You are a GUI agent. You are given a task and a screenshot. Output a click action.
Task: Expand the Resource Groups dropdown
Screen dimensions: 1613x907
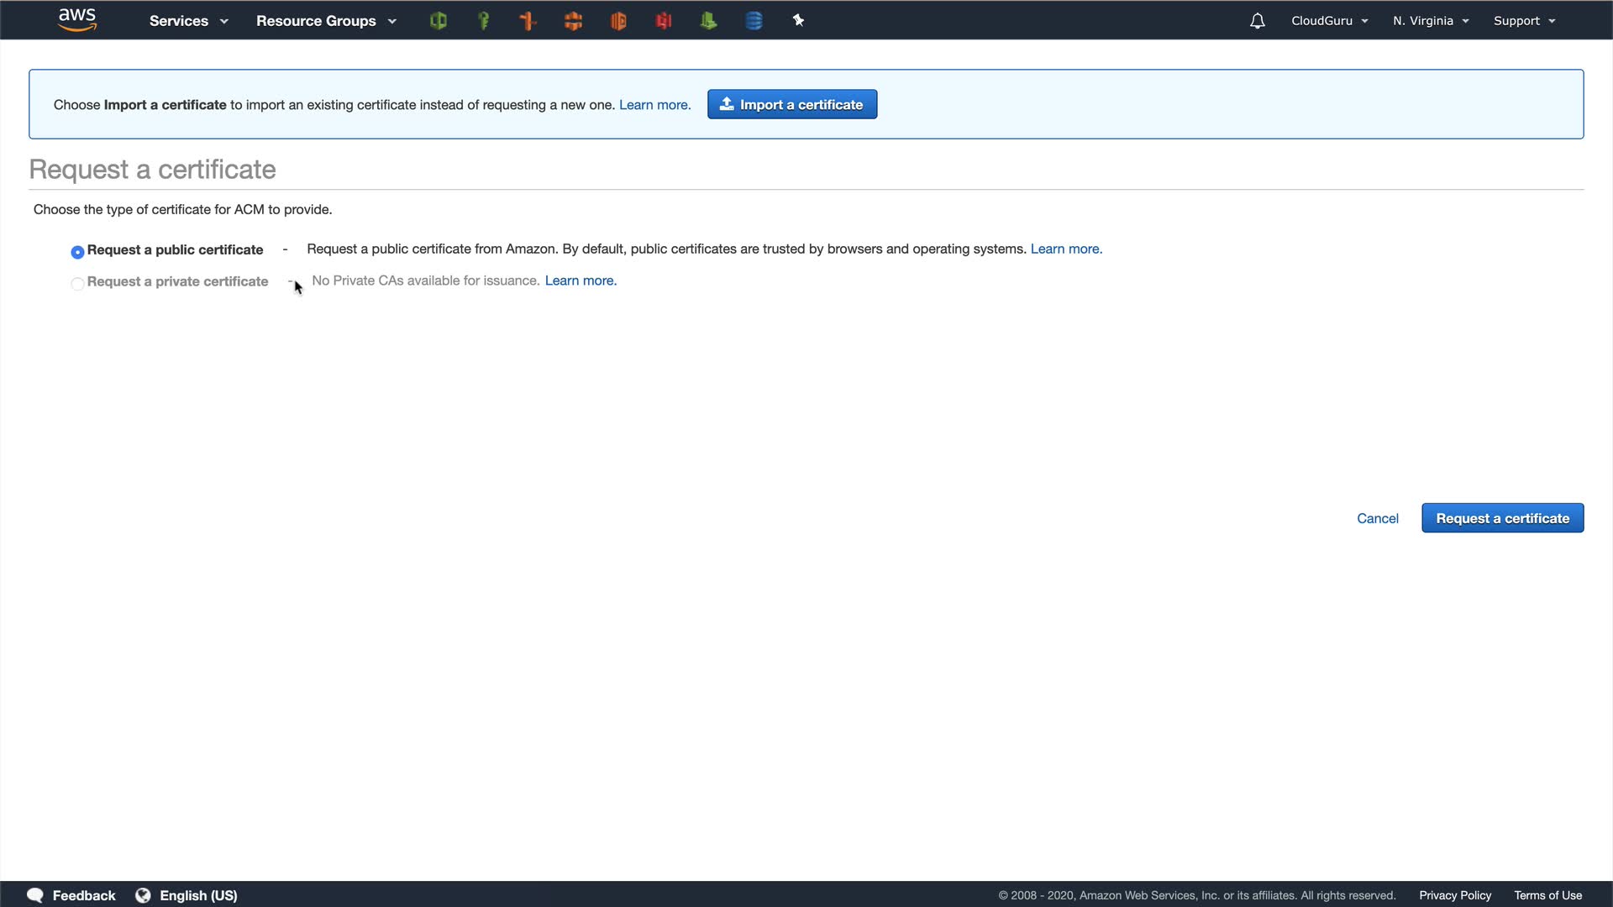coord(325,21)
